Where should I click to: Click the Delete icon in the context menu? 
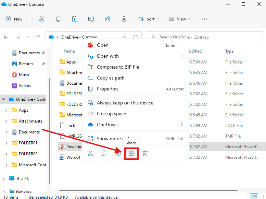click(x=145, y=153)
